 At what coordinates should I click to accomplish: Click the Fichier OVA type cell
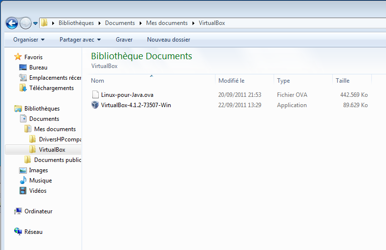pos(292,95)
